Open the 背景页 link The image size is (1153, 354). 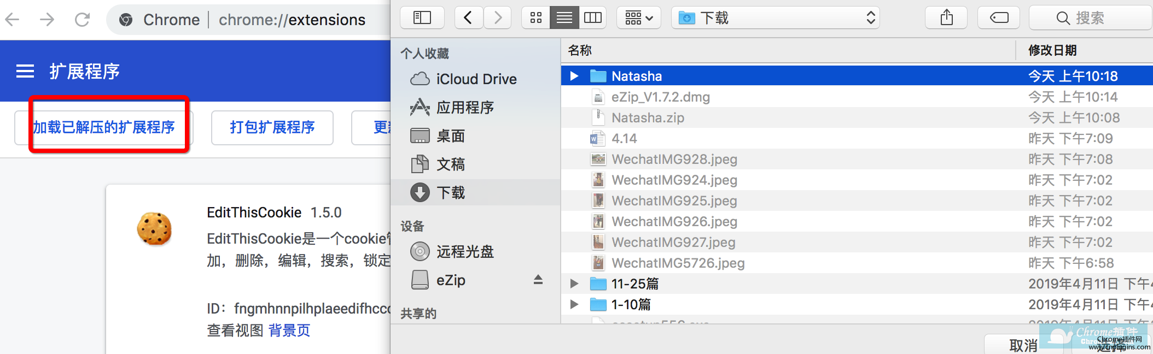pos(289,331)
